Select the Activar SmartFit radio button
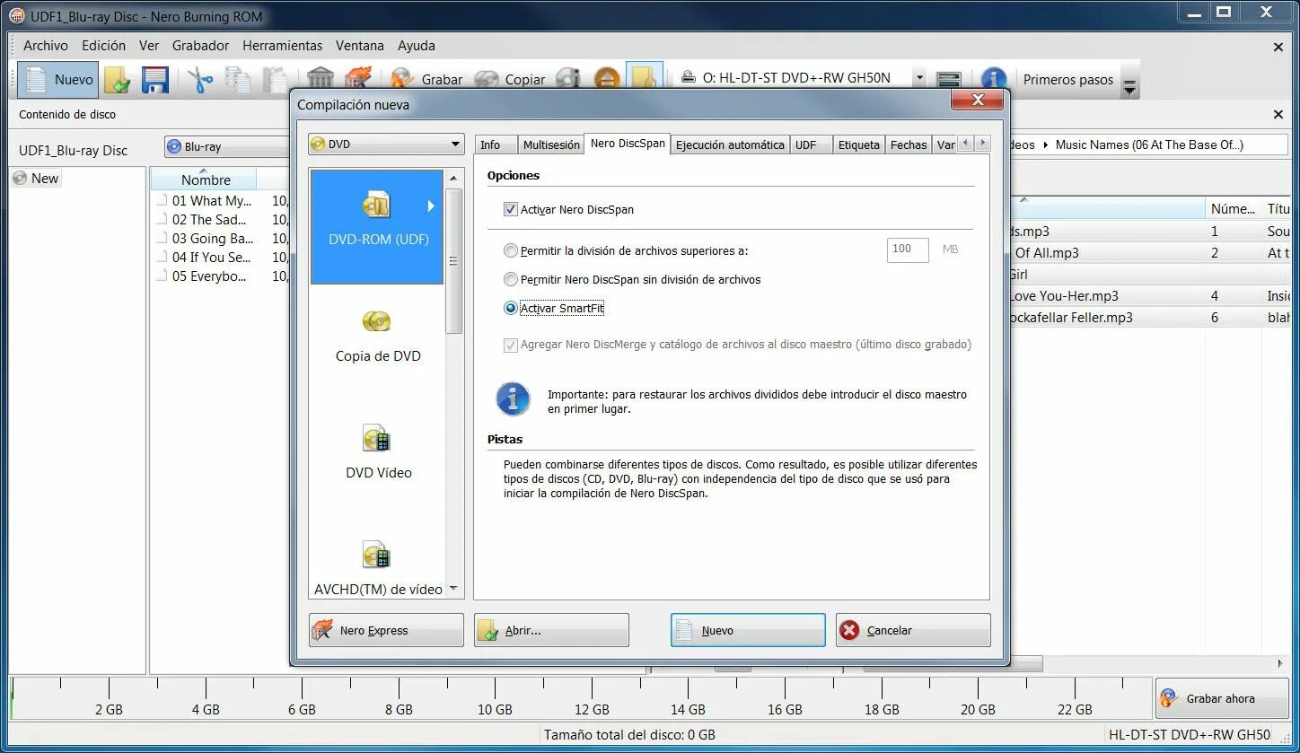Viewport: 1300px width, 753px height. click(x=511, y=308)
